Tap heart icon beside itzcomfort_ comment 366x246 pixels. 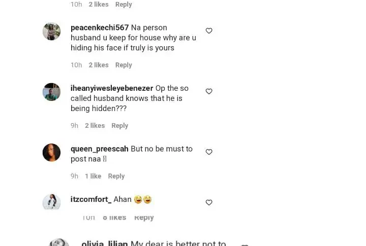209,202
